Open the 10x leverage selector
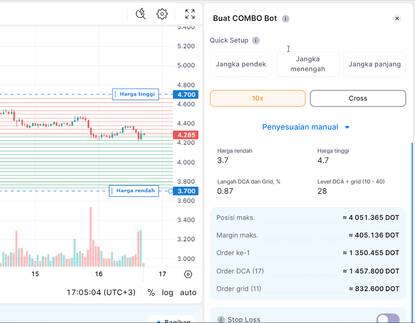 257,98
